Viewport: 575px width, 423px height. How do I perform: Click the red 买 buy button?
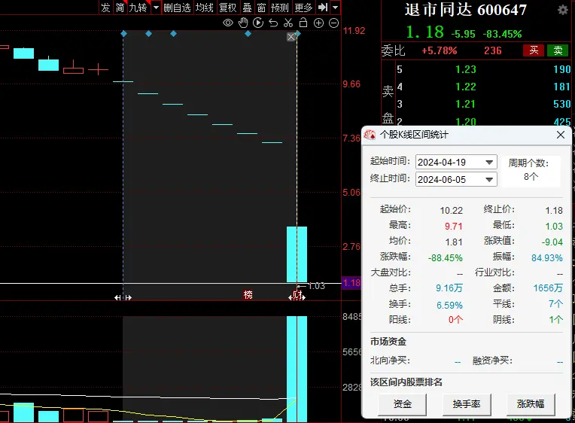click(x=534, y=50)
